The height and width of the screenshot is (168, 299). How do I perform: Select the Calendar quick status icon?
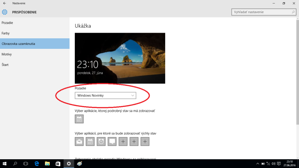[90, 142]
